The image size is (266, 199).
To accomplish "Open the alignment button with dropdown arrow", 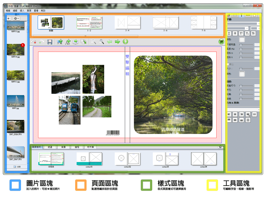I will click(x=248, y=114).
